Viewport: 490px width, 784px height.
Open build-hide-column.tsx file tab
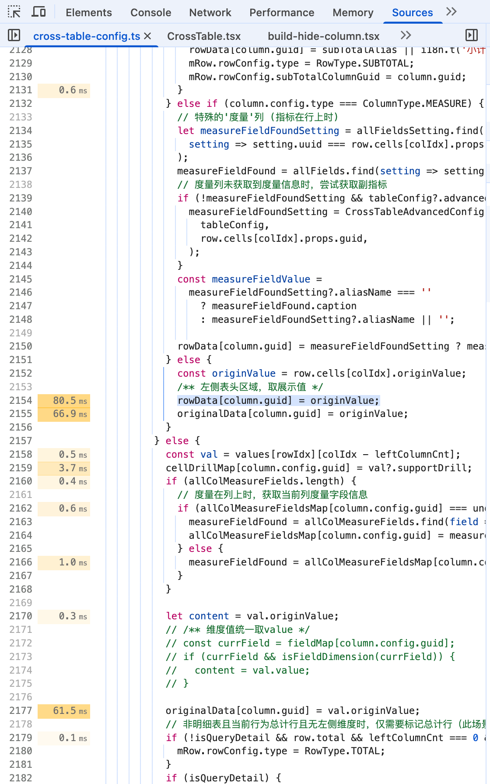tap(324, 36)
